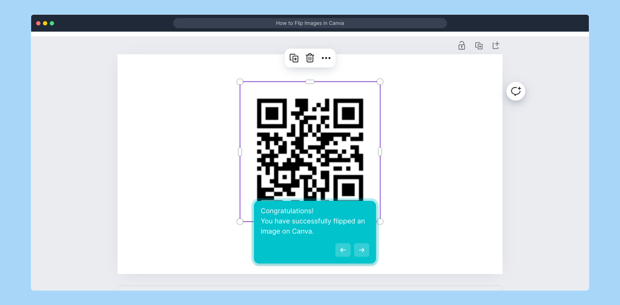This screenshot has width=620, height=305.
Task: Click top-center edge handle of selection
Action: pyautogui.click(x=310, y=82)
